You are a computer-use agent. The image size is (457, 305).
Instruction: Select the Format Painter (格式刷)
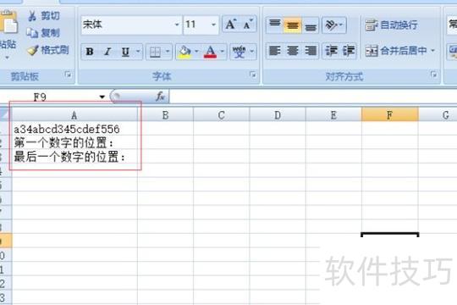(48, 50)
